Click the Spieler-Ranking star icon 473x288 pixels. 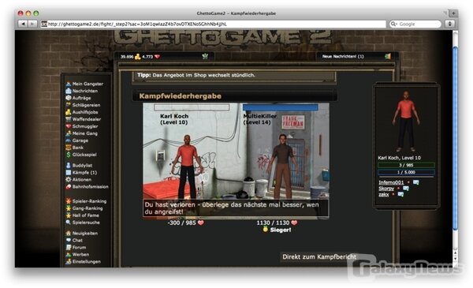[x=69, y=201]
